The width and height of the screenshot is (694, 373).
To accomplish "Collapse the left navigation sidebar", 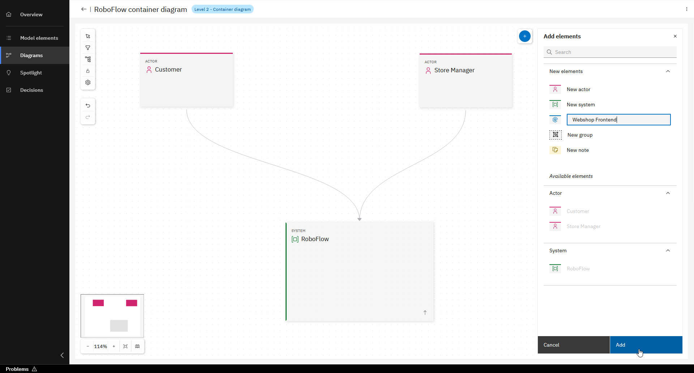I will [x=62, y=355].
